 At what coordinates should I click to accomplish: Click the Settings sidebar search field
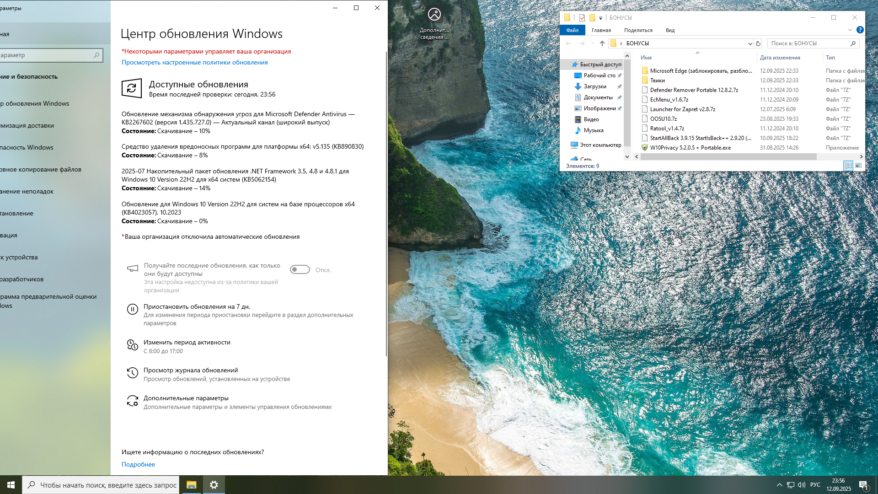[51, 55]
